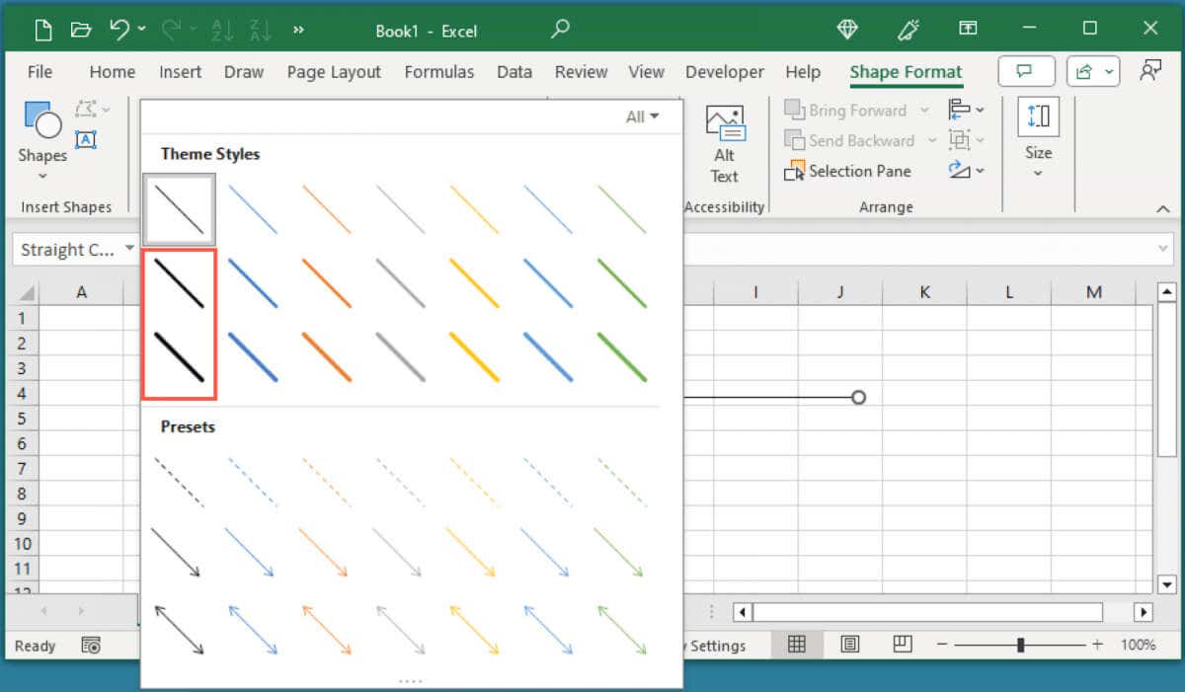Image resolution: width=1185 pixels, height=692 pixels.
Task: Expand the Bring Forward dropdown arrow
Action: [x=924, y=111]
